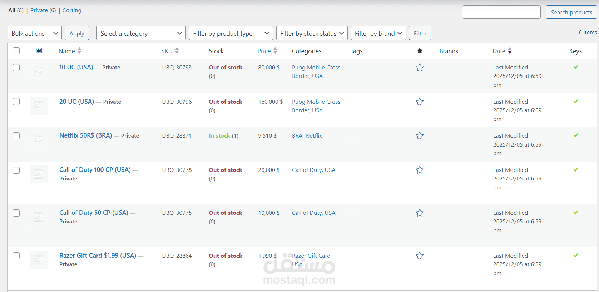The image size is (599, 292).
Task: Click Razer Gift Card category link
Action: (x=311, y=256)
